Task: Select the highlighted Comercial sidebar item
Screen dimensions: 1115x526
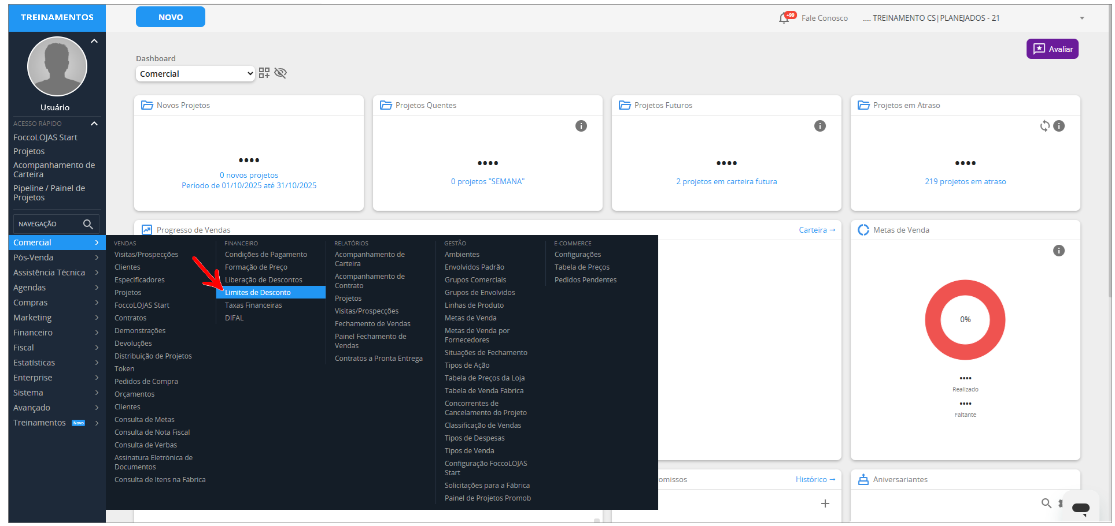Action: click(x=57, y=243)
